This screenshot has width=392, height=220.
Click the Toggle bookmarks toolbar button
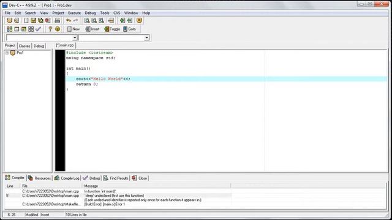(112, 29)
